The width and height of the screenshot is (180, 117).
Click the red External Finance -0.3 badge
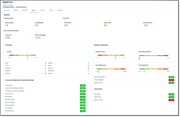pos(171,100)
